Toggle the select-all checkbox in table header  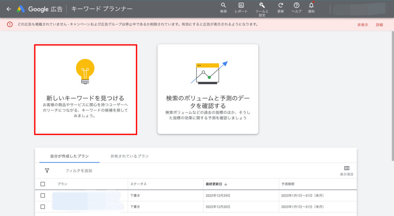pyautogui.click(x=43, y=184)
